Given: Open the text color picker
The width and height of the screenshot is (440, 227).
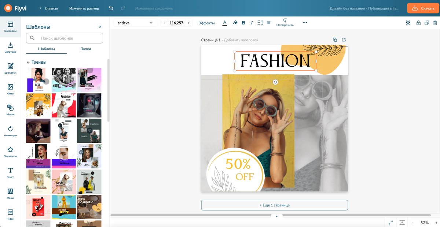Looking at the screenshot, I should click(225, 23).
